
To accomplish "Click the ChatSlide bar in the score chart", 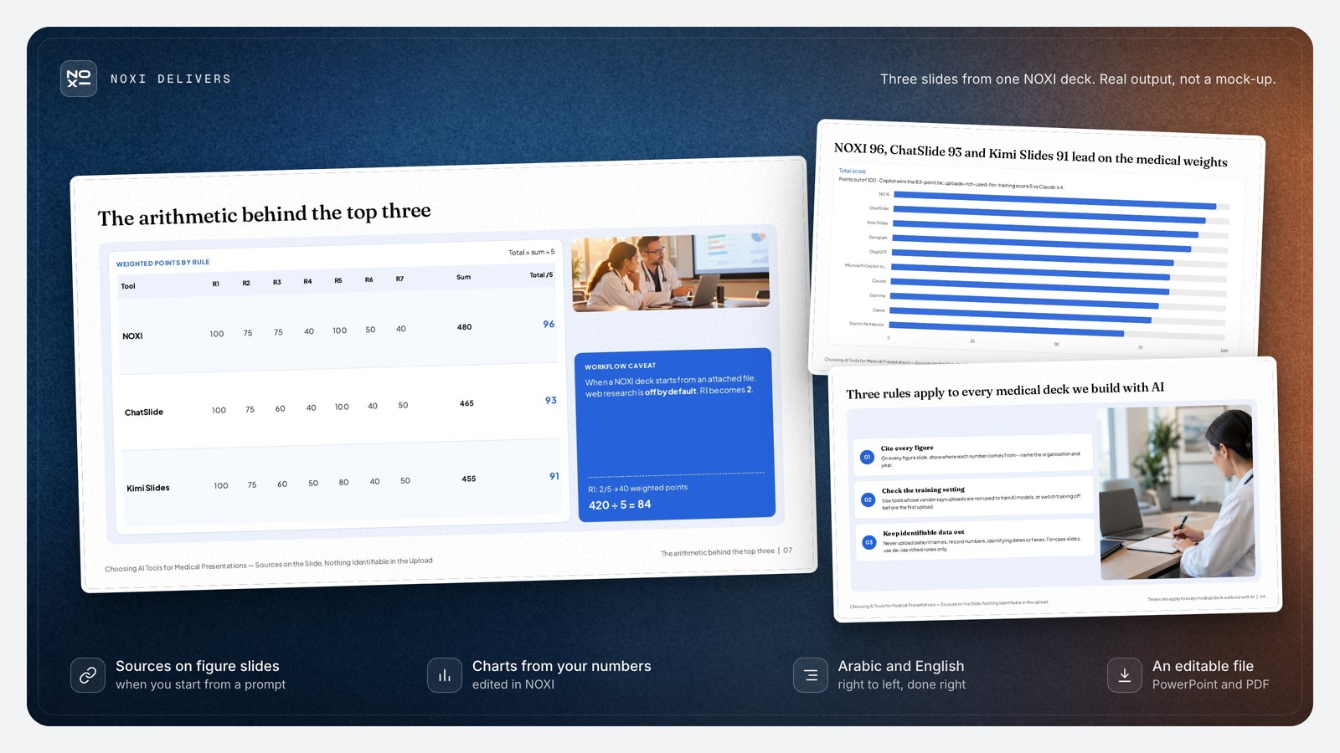I will click(1049, 213).
